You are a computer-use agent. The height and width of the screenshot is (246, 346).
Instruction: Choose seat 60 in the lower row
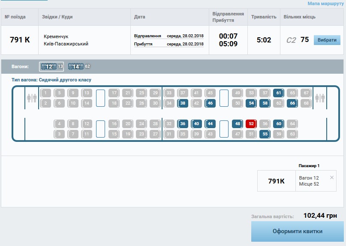click(x=279, y=124)
